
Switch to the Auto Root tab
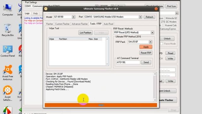click(108, 24)
